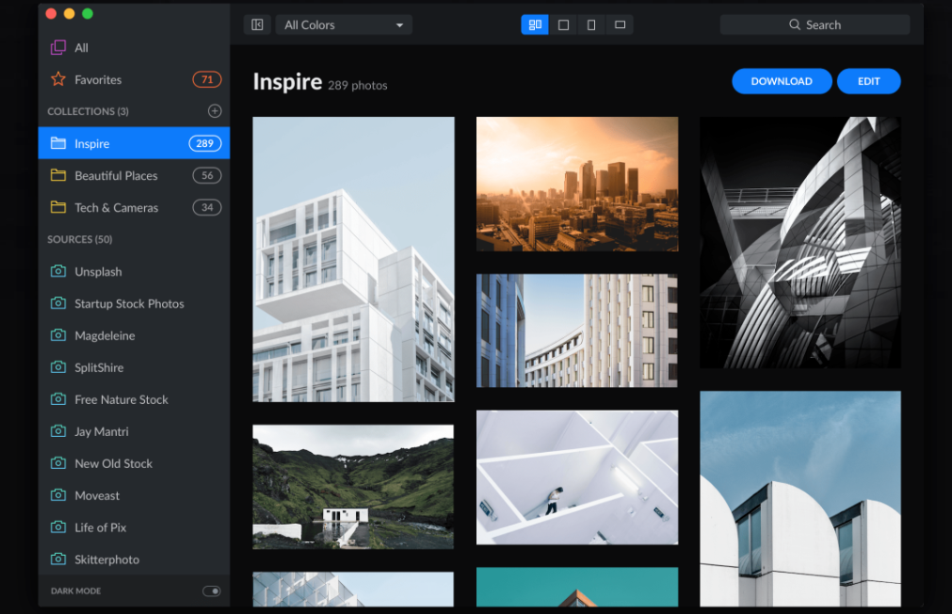Open the New Old Stock source
This screenshot has height=614, width=952.
[x=134, y=462]
